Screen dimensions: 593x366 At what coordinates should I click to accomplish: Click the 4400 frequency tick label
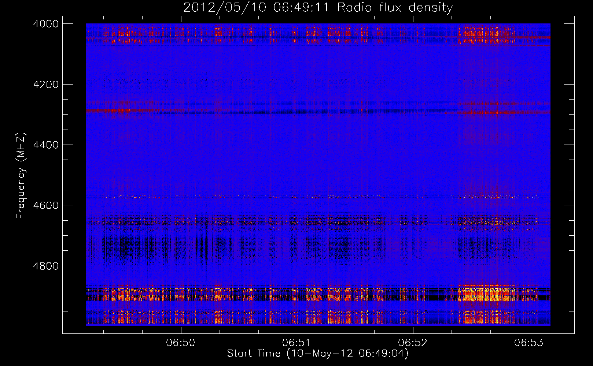pyautogui.click(x=46, y=145)
